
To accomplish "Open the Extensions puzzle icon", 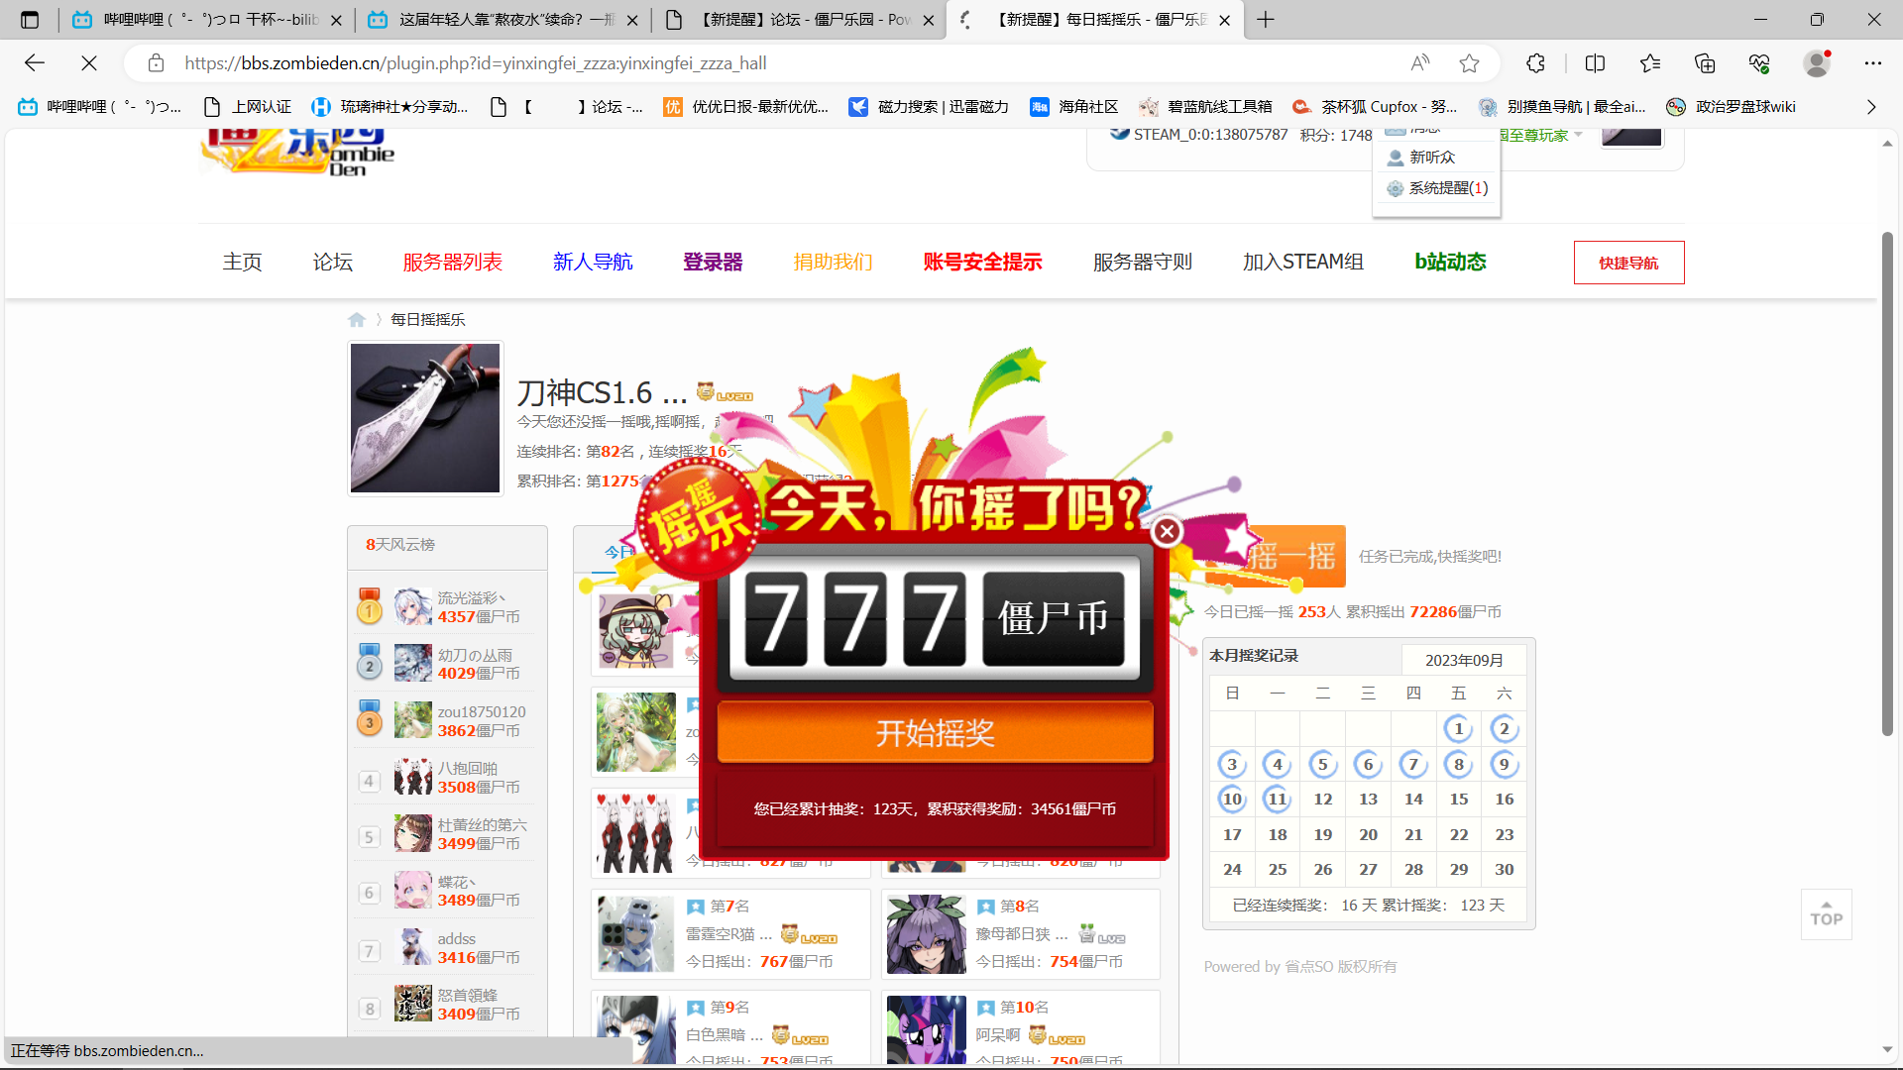I will (x=1535, y=63).
